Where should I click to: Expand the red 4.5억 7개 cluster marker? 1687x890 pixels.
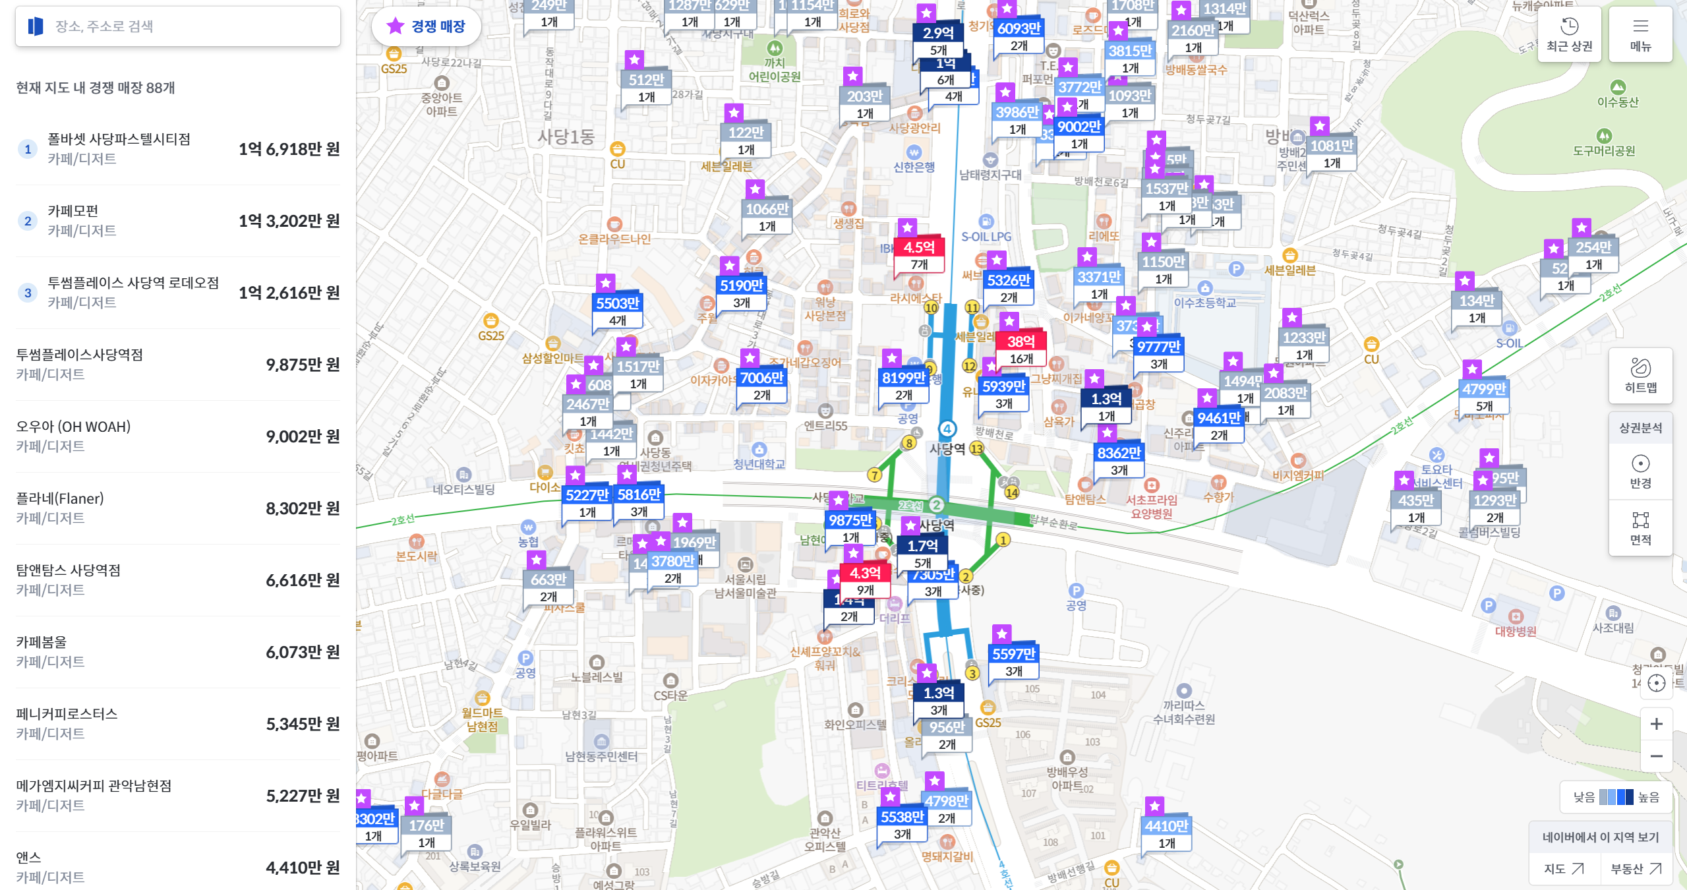tap(919, 255)
